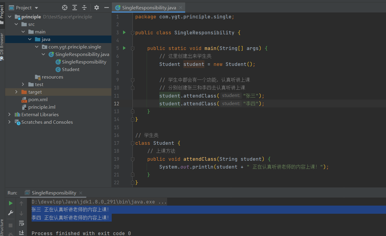
Task: Click the Collapse All icon in Project panel
Action: (x=84, y=8)
